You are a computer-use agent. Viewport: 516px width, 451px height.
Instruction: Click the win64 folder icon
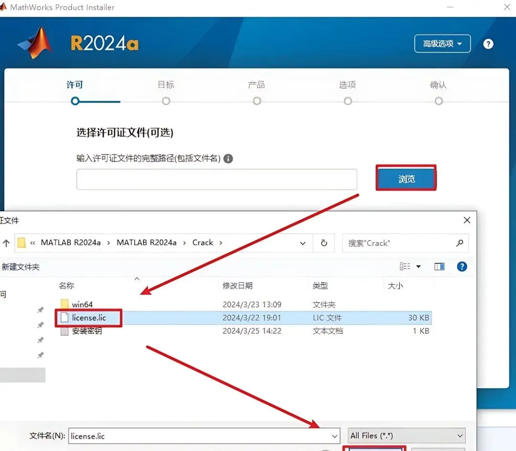pyautogui.click(x=64, y=304)
